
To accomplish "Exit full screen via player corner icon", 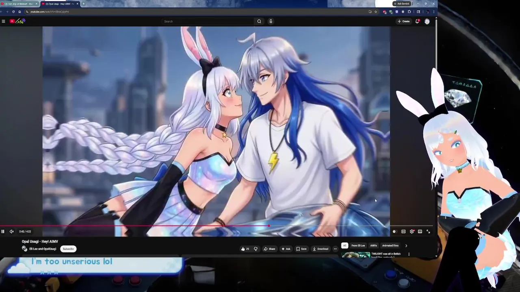I will 428,232.
